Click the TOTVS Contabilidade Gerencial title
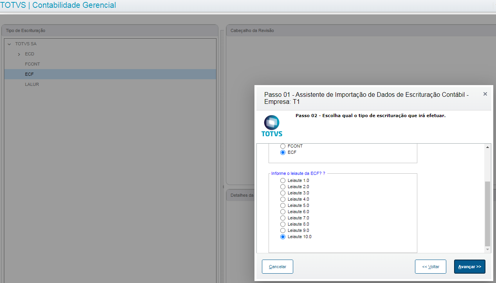Viewport: 496px width, 283px height. point(58,5)
